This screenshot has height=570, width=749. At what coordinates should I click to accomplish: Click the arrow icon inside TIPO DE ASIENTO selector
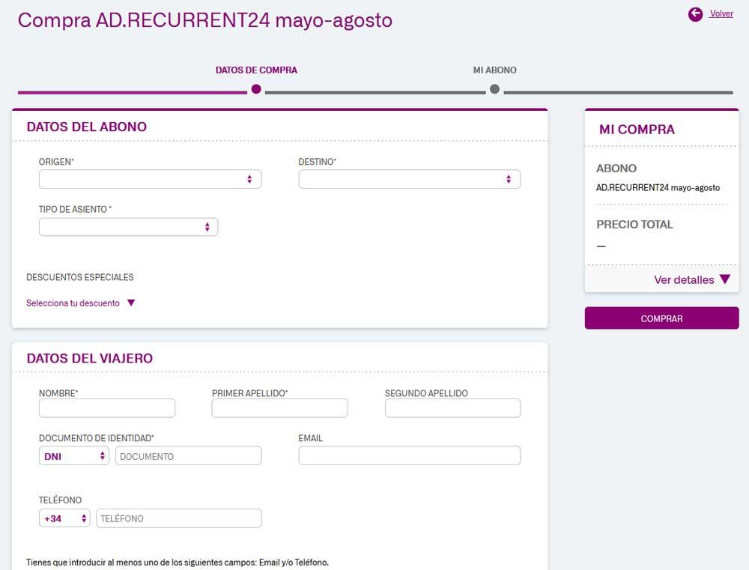pos(207,226)
